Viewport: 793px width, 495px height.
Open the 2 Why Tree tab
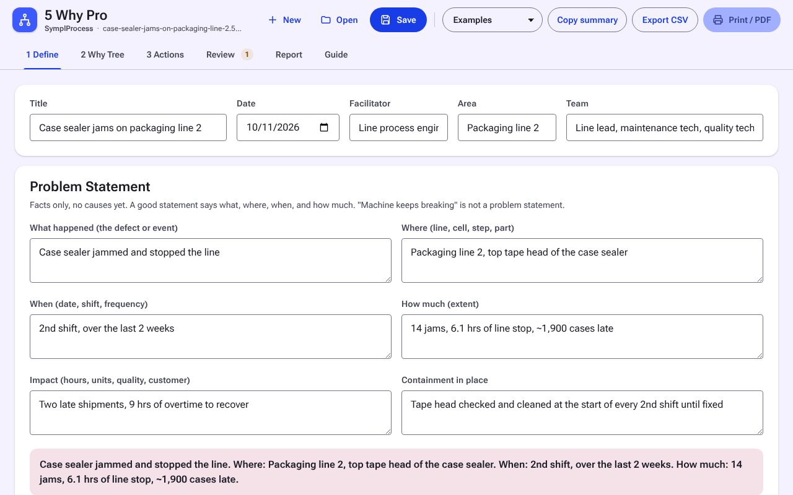[102, 54]
